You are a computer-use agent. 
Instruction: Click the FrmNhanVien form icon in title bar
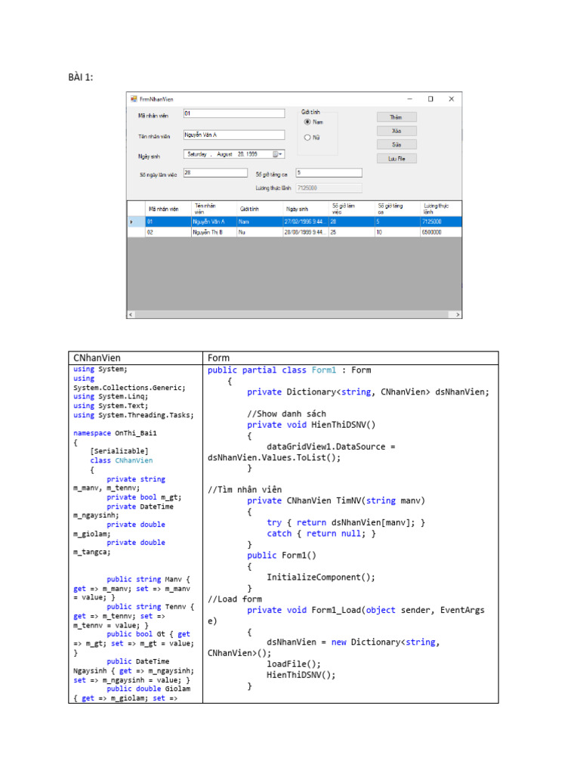point(134,98)
